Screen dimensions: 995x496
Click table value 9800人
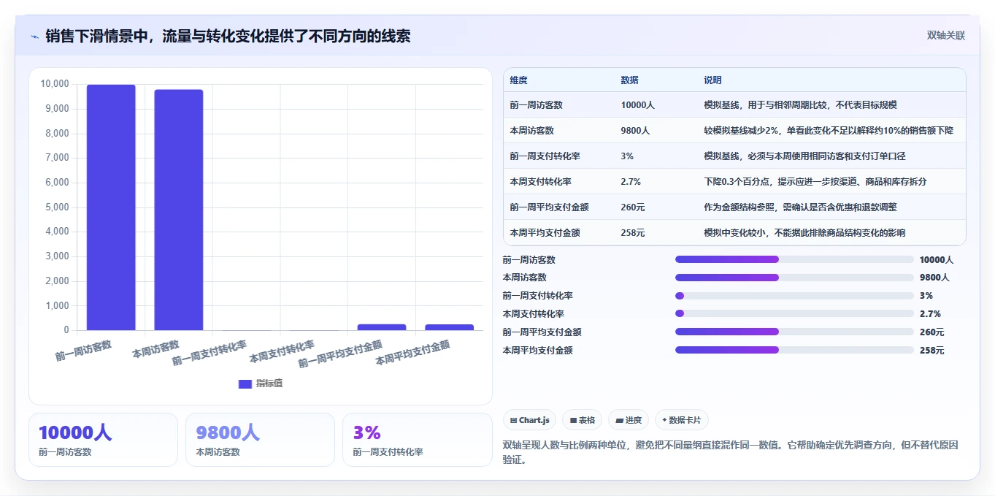pyautogui.click(x=635, y=131)
